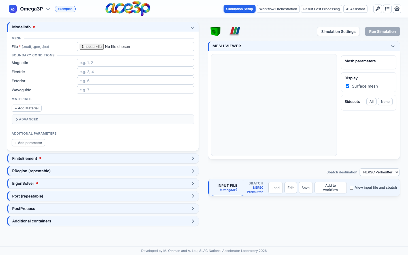The height and width of the screenshot is (255, 408).
Task: Switch to Result Post Processing tab
Action: 321,9
